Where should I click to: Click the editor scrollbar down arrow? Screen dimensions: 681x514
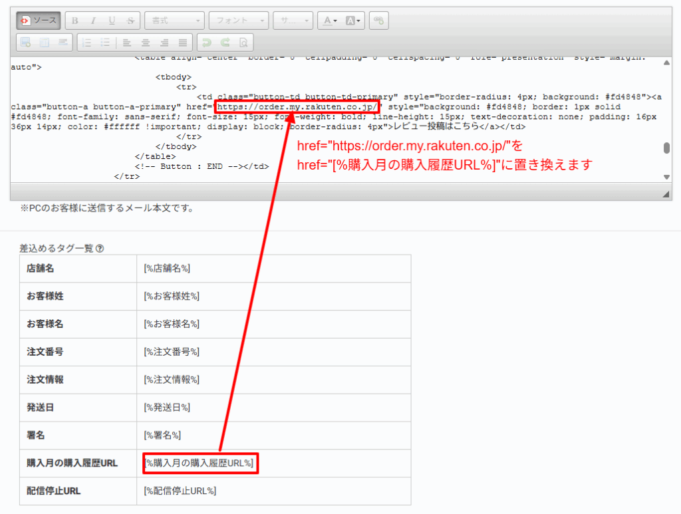666,177
